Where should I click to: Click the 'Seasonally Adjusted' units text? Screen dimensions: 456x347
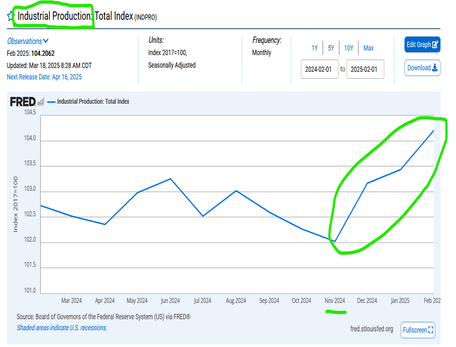[x=172, y=65]
